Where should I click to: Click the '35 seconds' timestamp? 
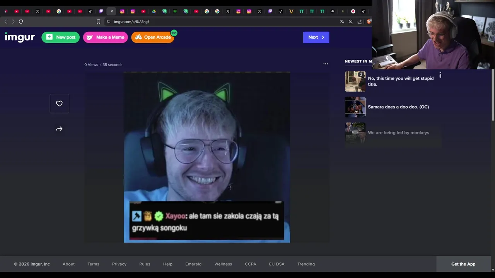click(x=113, y=64)
